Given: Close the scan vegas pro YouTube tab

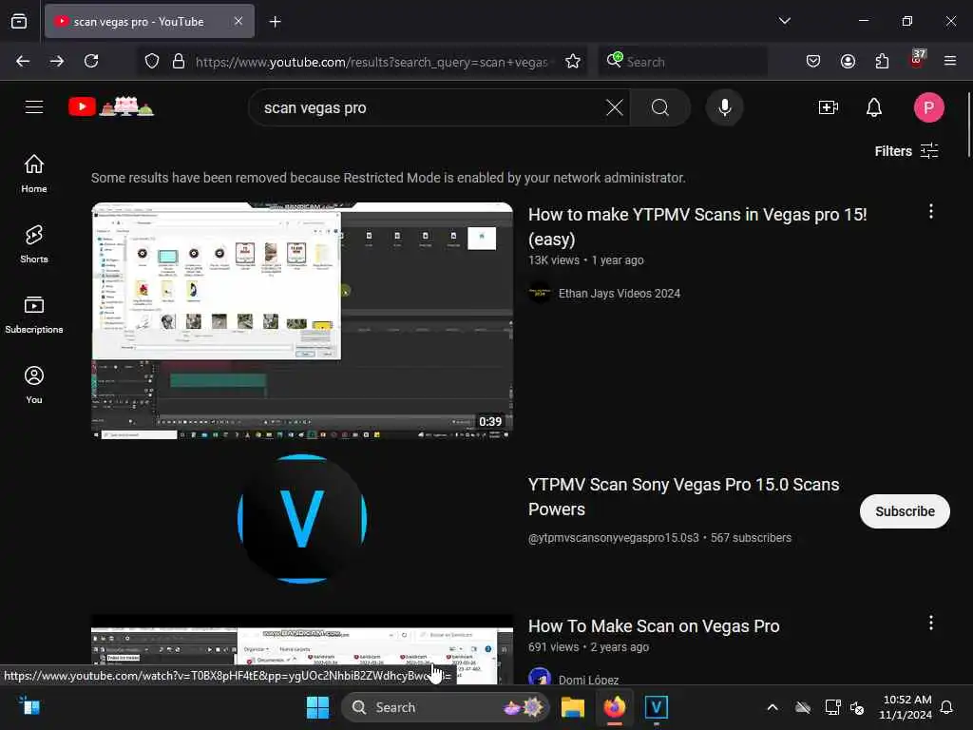Looking at the screenshot, I should pyautogui.click(x=238, y=21).
